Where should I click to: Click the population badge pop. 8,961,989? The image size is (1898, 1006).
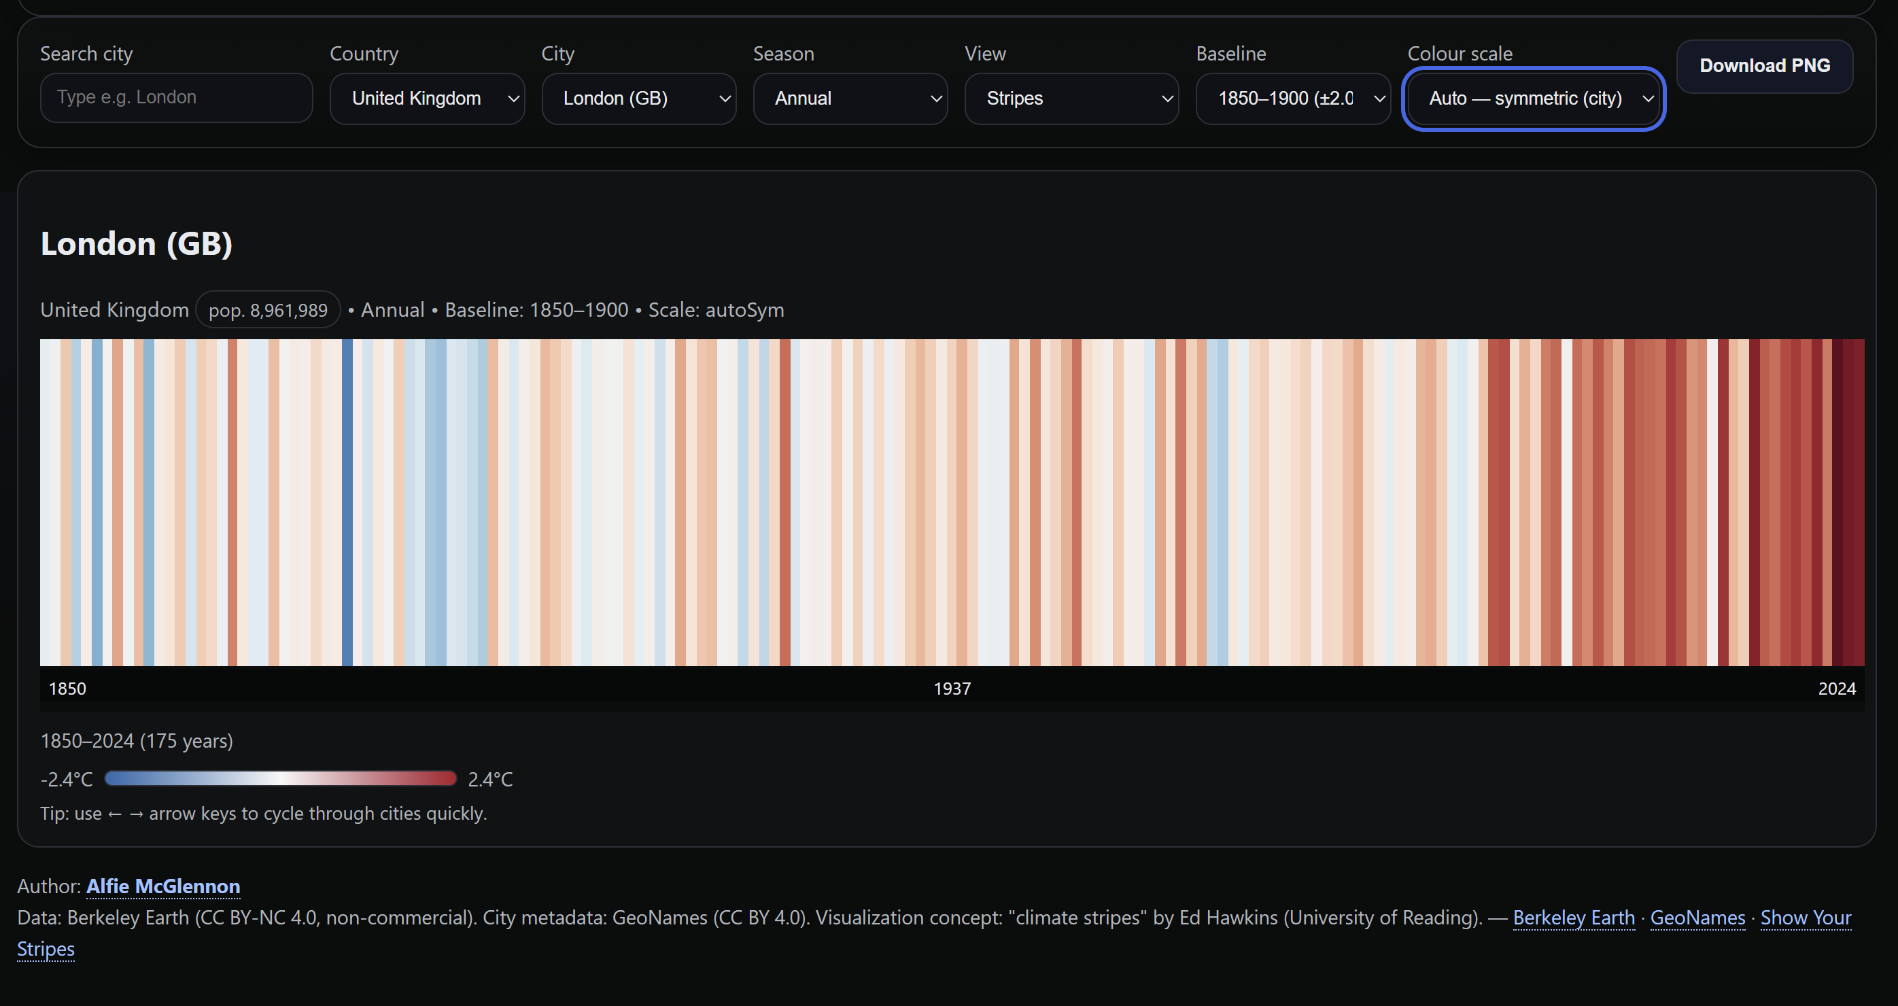(267, 310)
